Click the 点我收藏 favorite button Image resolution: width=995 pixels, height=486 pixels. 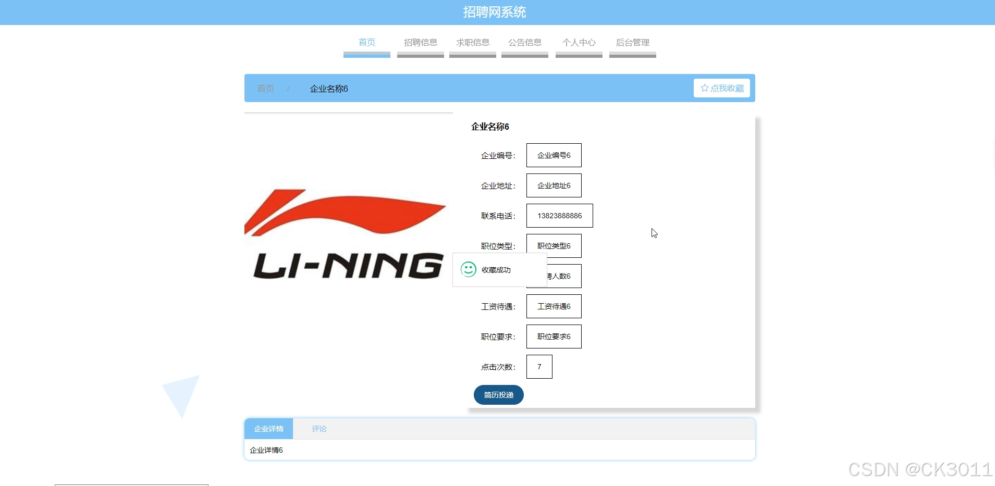pos(722,88)
